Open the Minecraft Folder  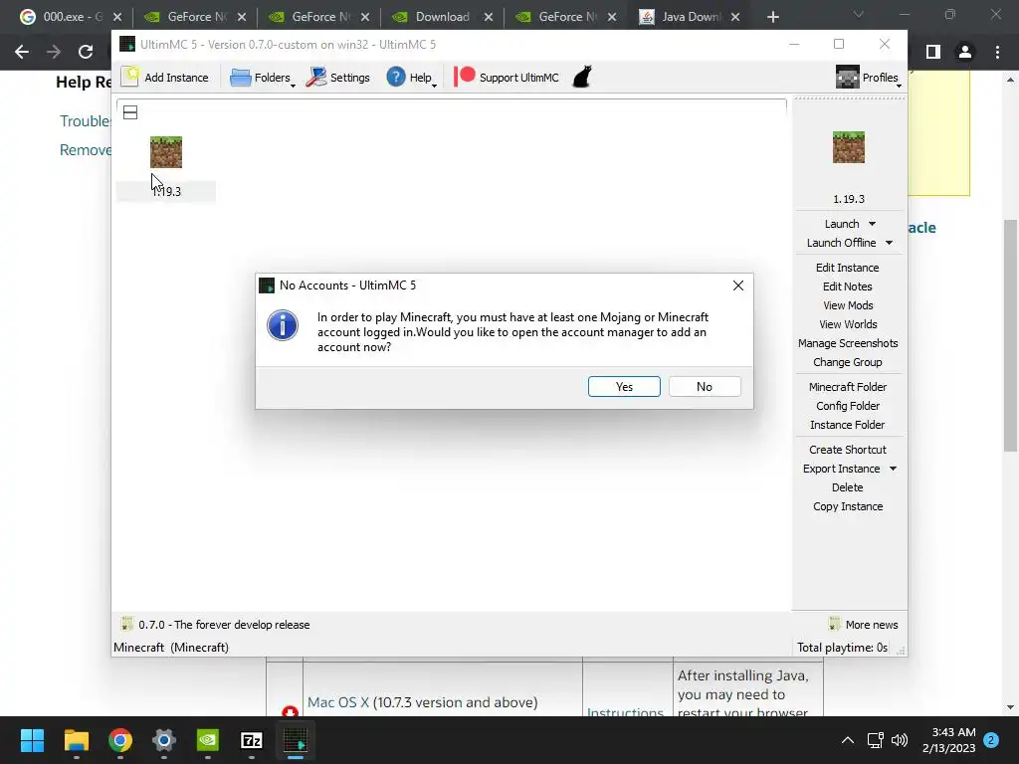tap(848, 387)
